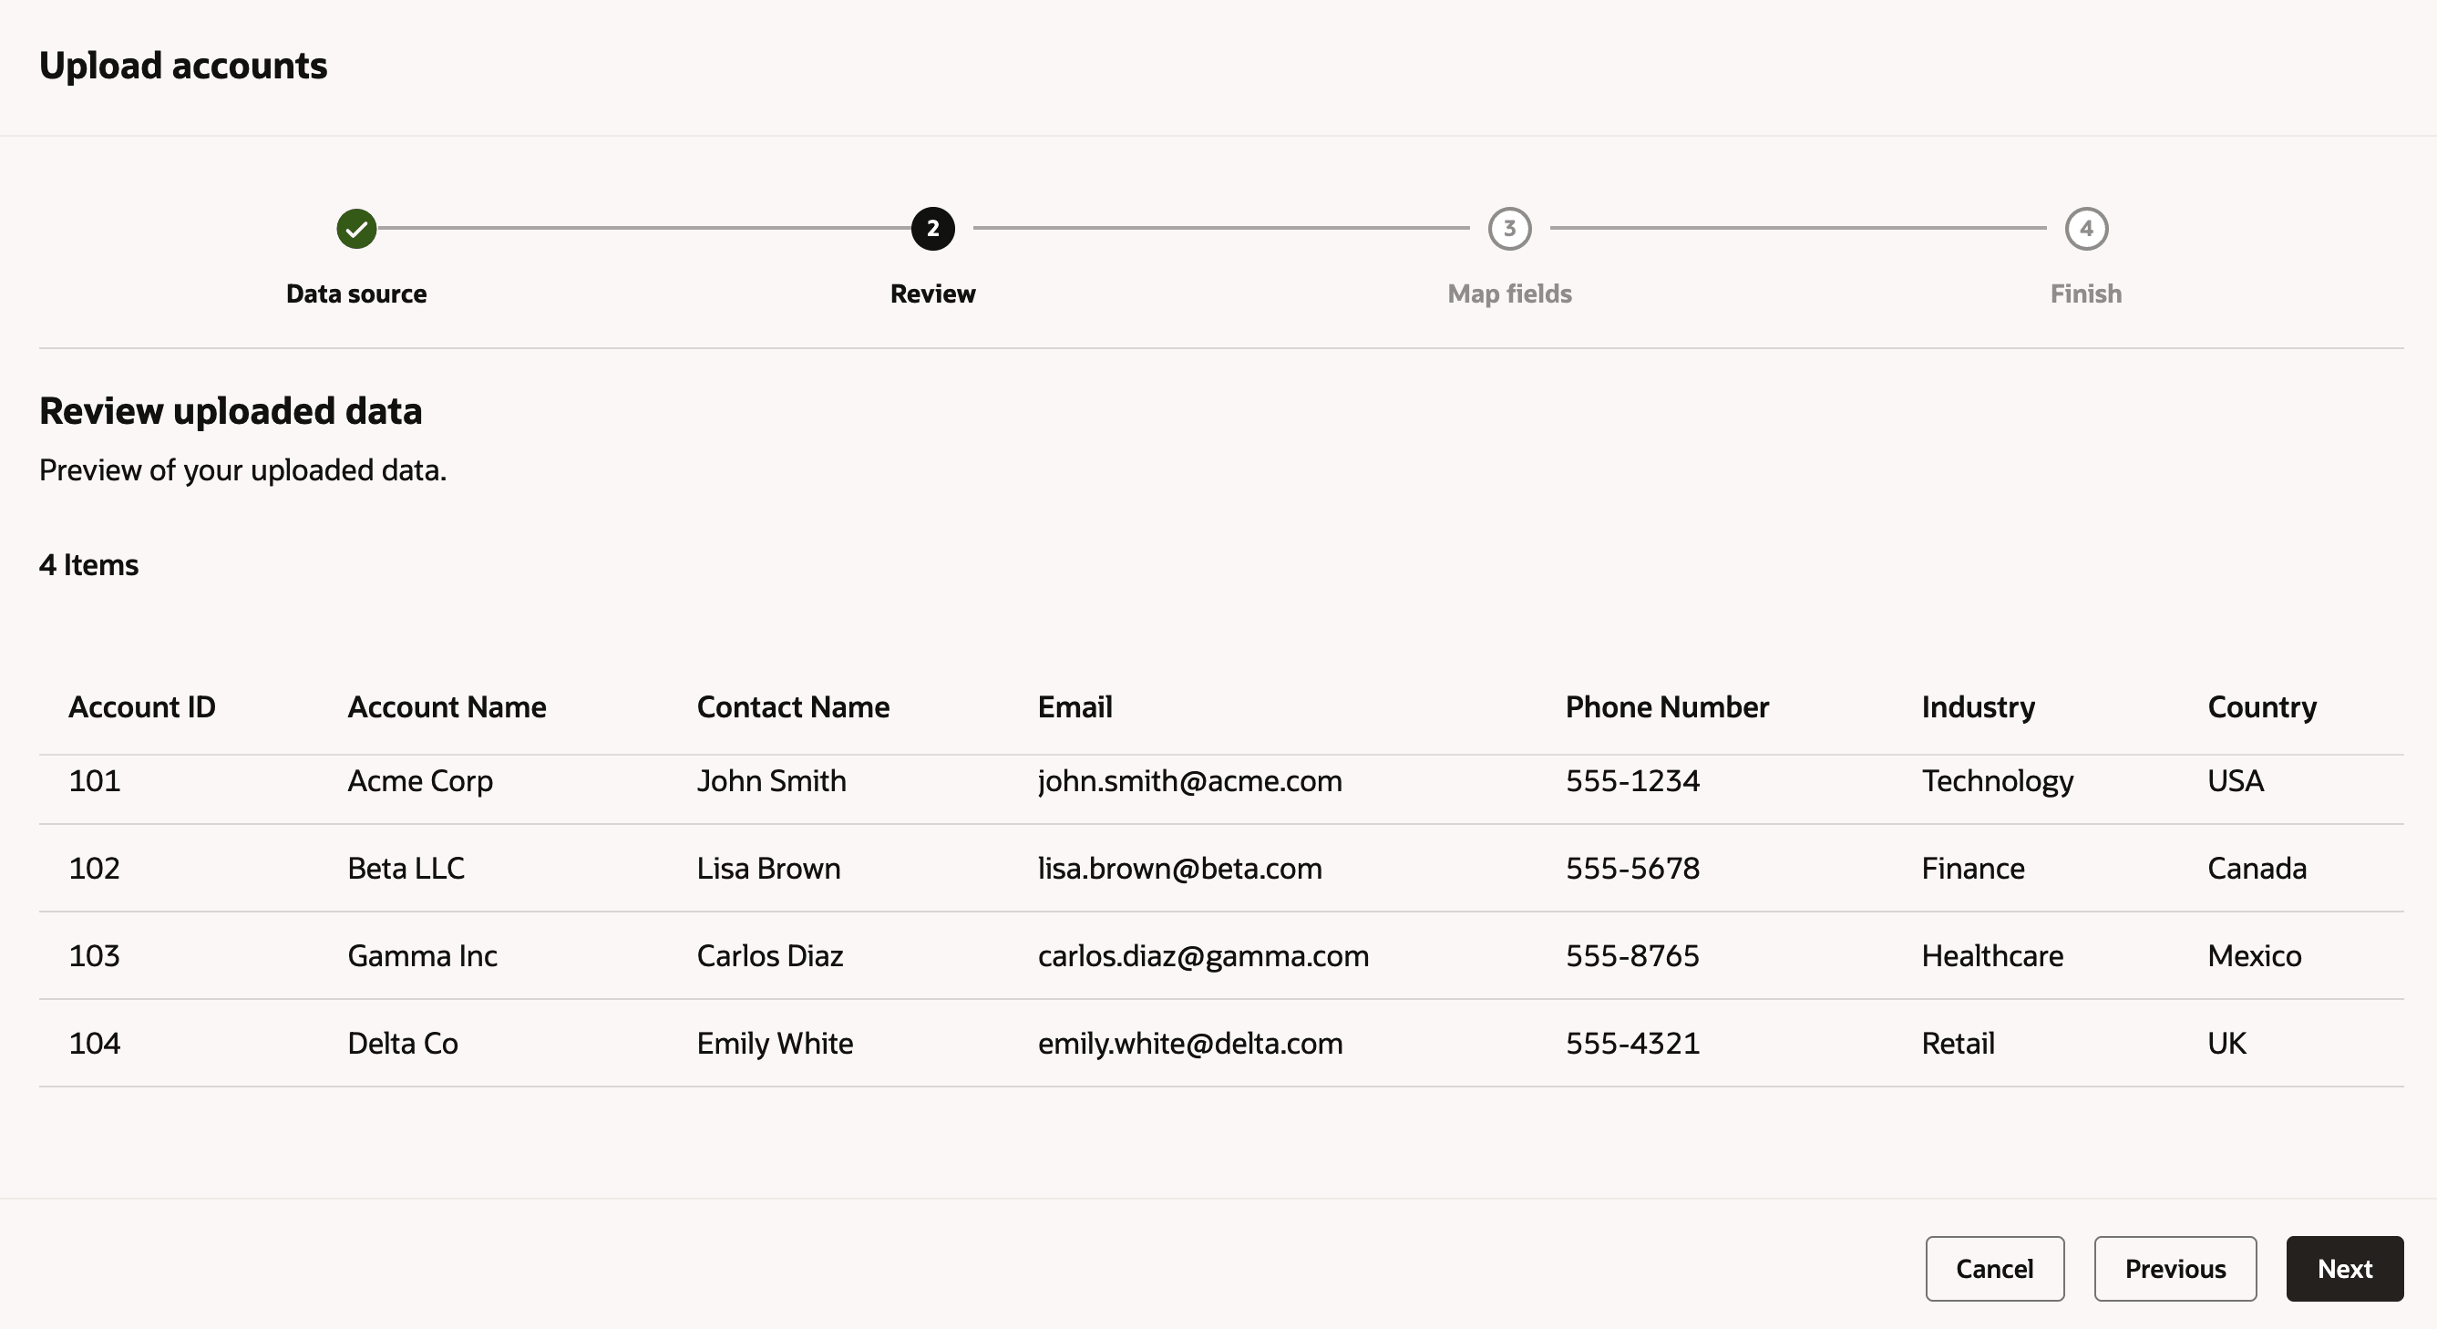Select the Delta Co table row
Viewport: 2437px width, 1329px height.
(1221, 1044)
